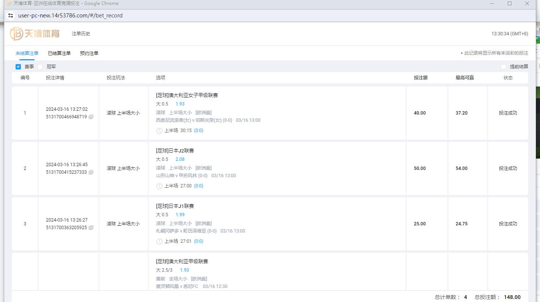Enable the 冠军 checkbox
Screen dimensions: 540x302
[40, 67]
